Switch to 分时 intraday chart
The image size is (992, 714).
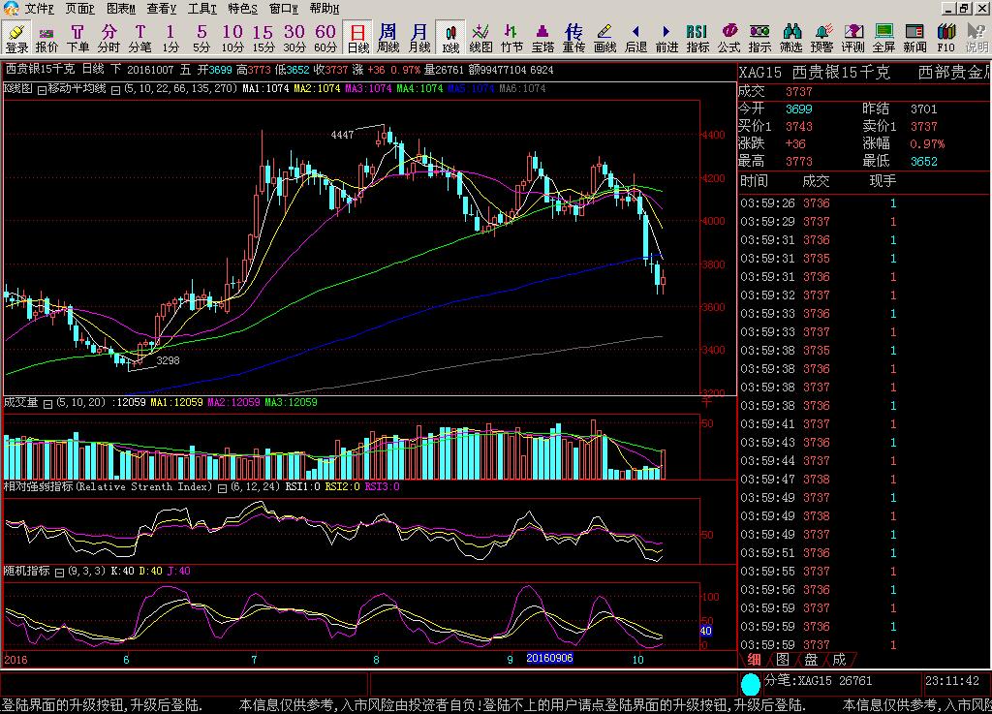click(x=108, y=38)
